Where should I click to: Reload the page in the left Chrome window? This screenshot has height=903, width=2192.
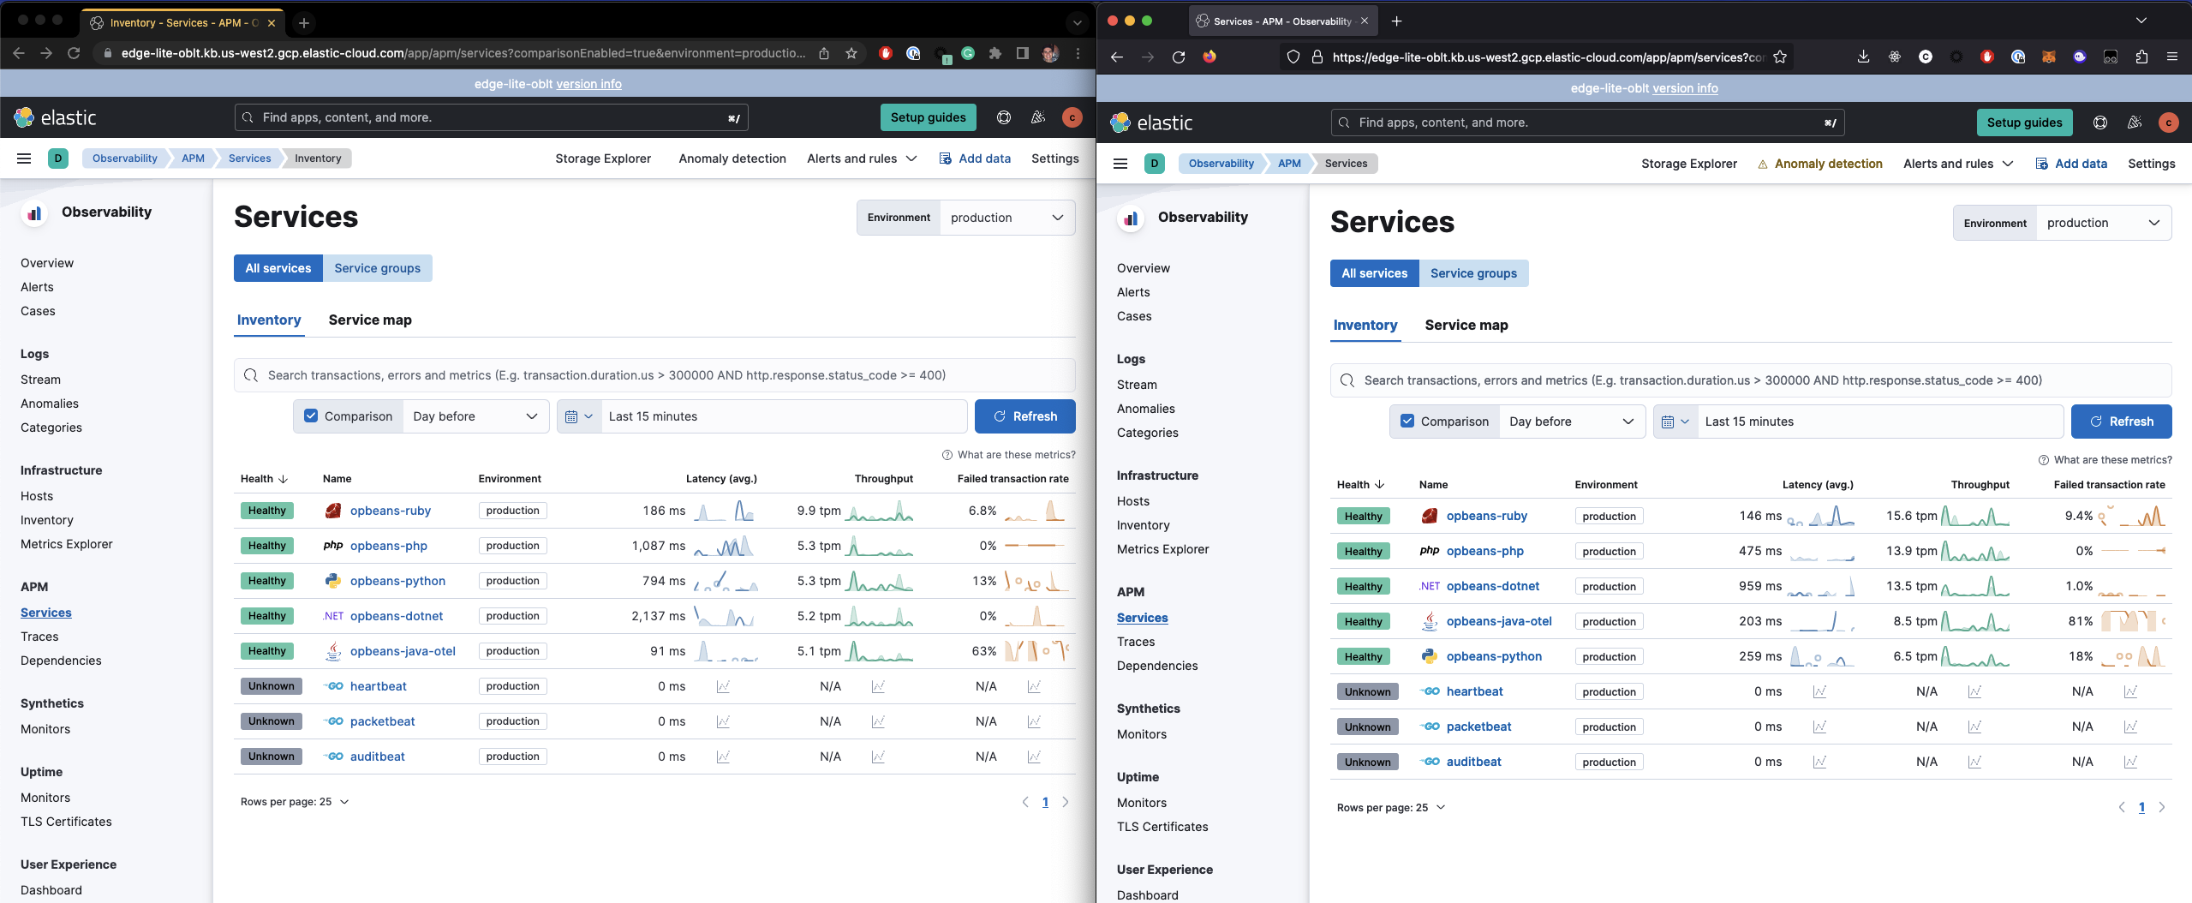(x=74, y=53)
